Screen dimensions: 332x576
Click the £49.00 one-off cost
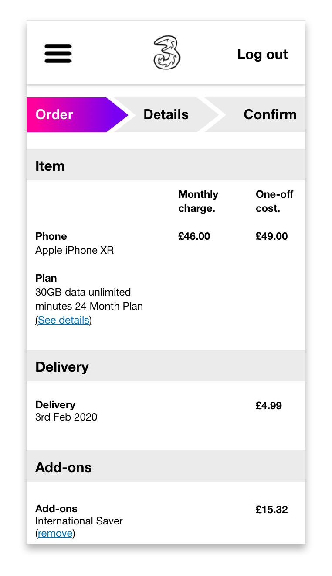click(x=271, y=236)
